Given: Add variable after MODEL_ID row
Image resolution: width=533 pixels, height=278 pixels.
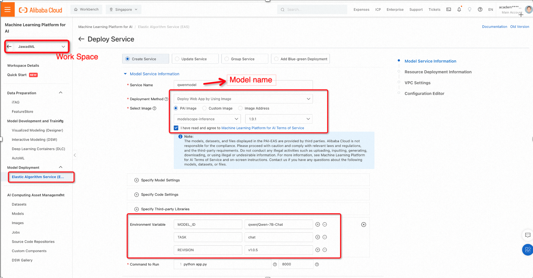Looking at the screenshot, I should tap(318, 224).
